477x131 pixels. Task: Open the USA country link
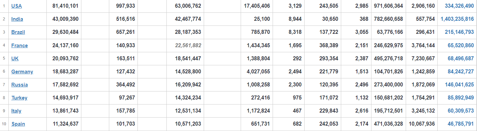tap(16, 6)
